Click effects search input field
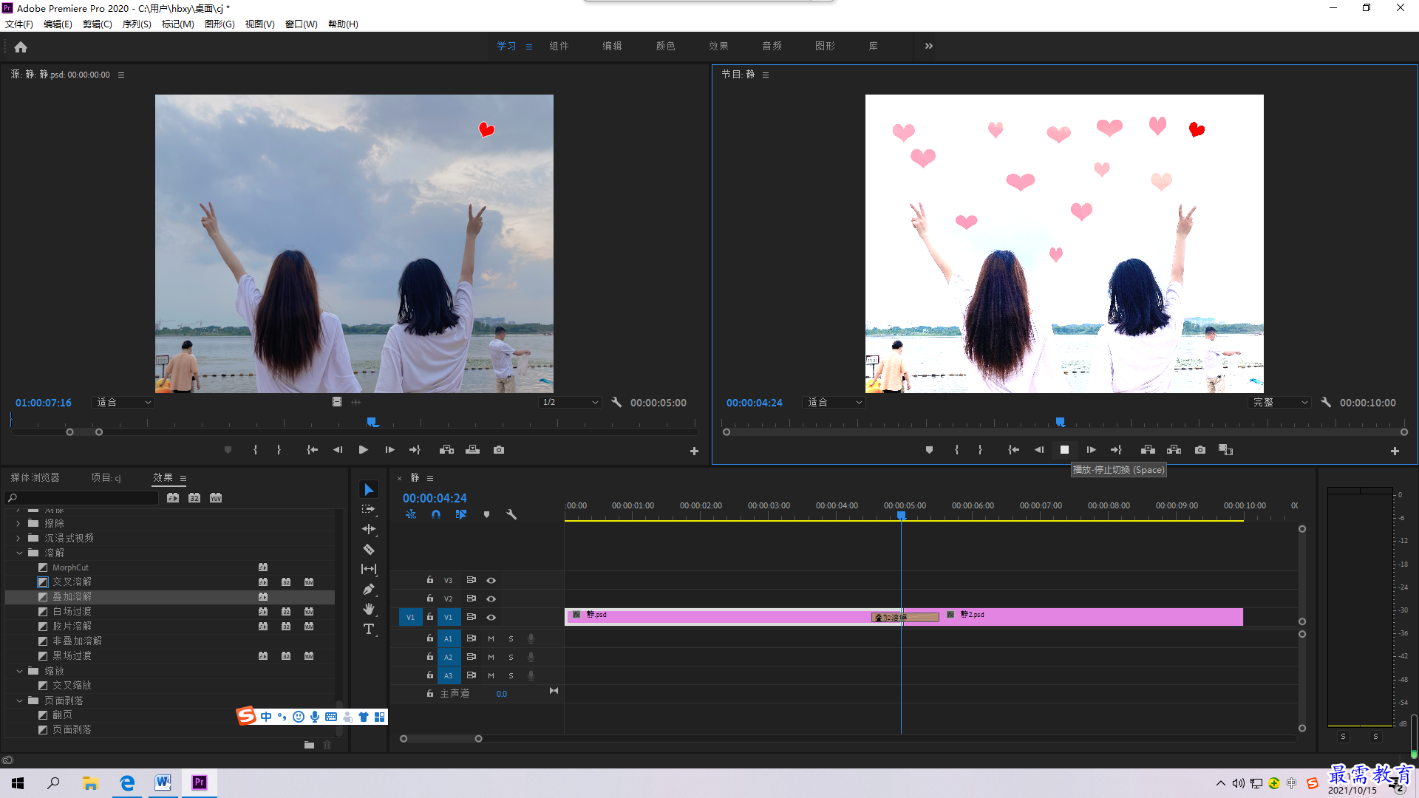Image resolution: width=1419 pixels, height=798 pixels. click(x=82, y=498)
